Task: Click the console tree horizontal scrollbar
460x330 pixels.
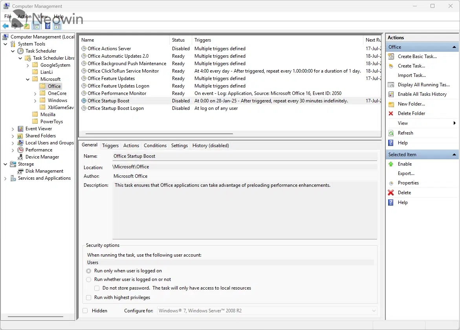Action: (x=35, y=317)
